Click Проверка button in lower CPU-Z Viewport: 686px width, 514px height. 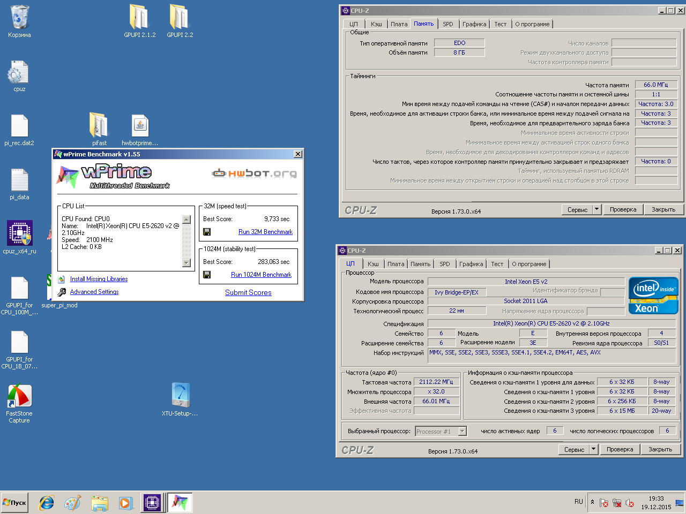(620, 449)
